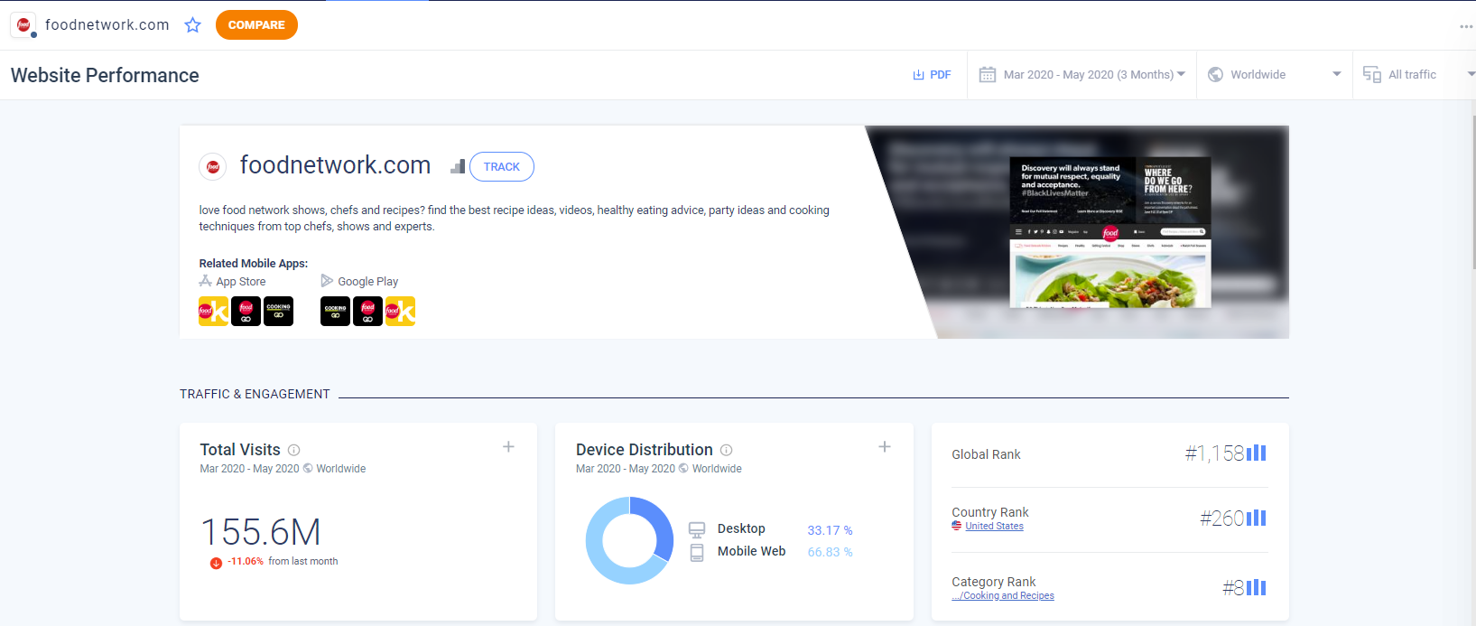Click the foodnetwork.com site title heading

point(335,165)
